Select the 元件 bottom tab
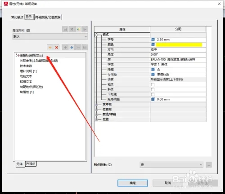The image size is (225, 194). tap(19, 164)
